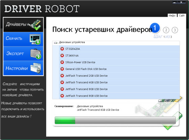
Task: Click red X icon next to ST3320620A
Action: [62, 49]
